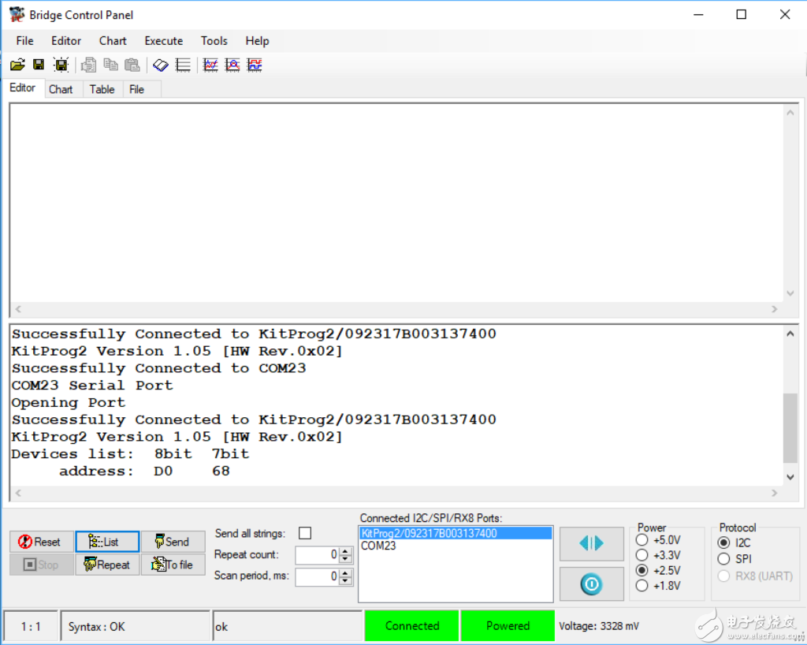
Task: Click the log pane horizontal scroll right arrow
Action: (x=775, y=493)
